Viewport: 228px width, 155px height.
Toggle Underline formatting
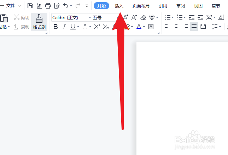(x=73, y=27)
